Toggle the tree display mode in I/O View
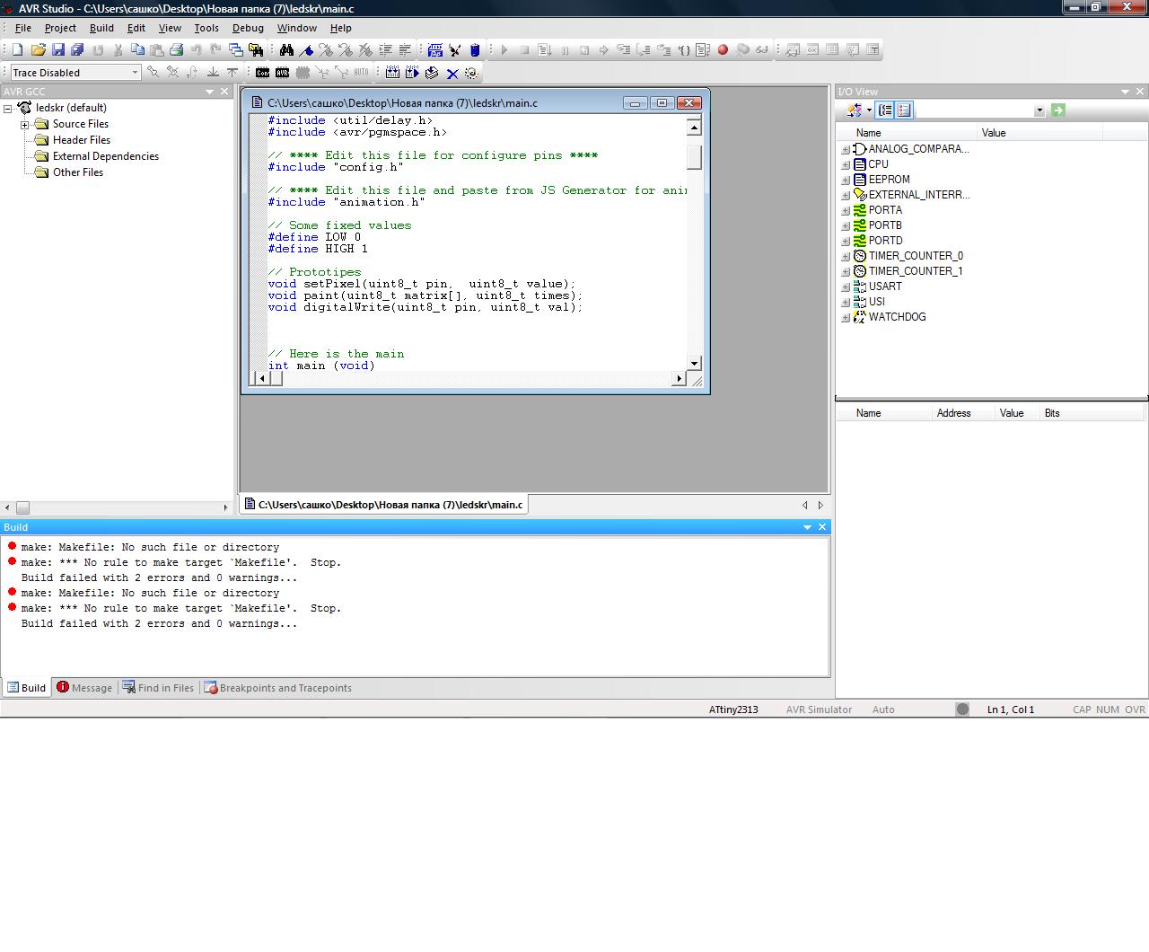The height and width of the screenshot is (952, 1149). tap(885, 110)
